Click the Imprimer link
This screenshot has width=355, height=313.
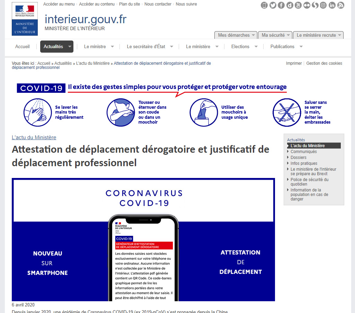(294, 63)
